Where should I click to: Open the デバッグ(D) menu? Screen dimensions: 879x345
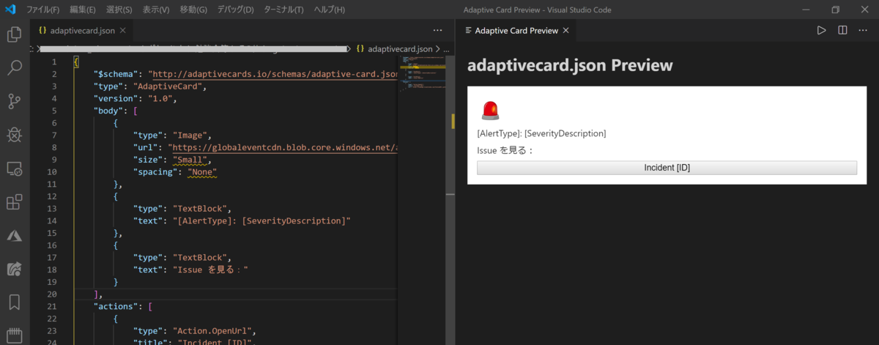[236, 10]
